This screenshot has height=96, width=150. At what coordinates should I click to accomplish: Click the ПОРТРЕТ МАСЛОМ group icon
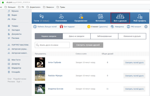[9, 45]
